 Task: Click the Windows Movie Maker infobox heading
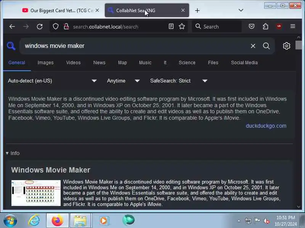[x=51, y=170]
